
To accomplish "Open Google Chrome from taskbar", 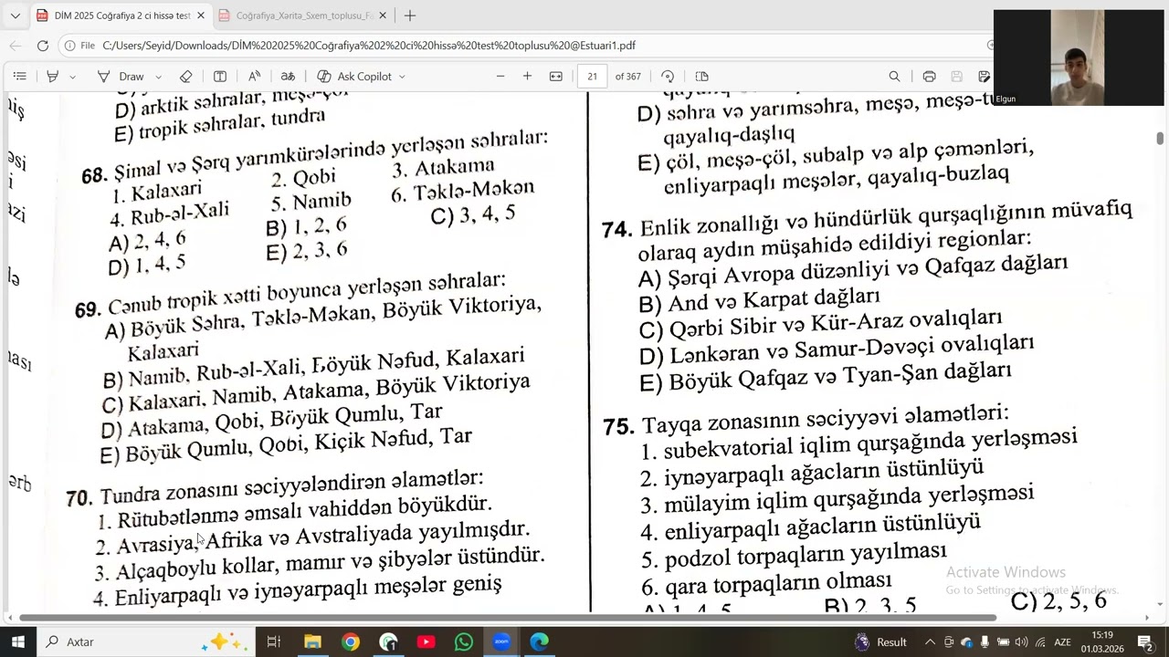I will click(x=351, y=641).
